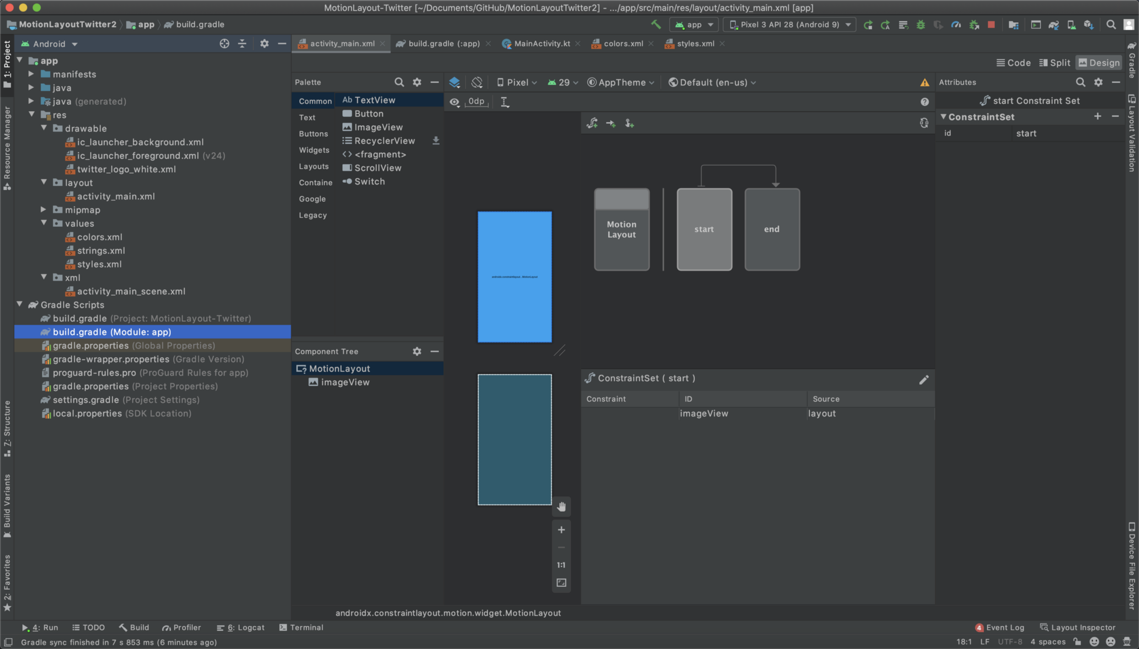Open the AppTheme dropdown
Viewport: 1139px width, 649px height.
[x=621, y=83]
